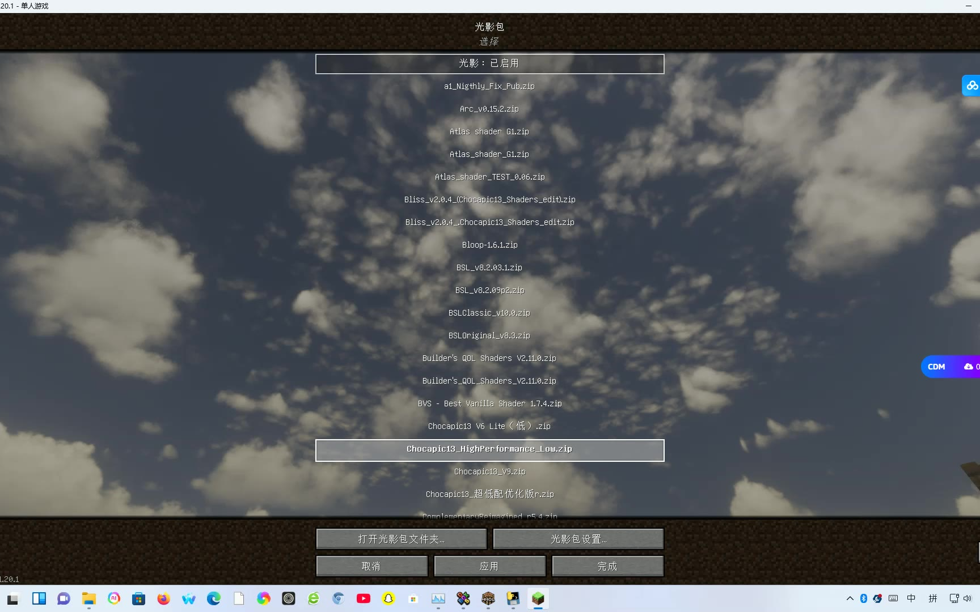Select BSL_v8.2.03.1.zip shader pack
Screen dimensions: 980x612
pos(489,267)
